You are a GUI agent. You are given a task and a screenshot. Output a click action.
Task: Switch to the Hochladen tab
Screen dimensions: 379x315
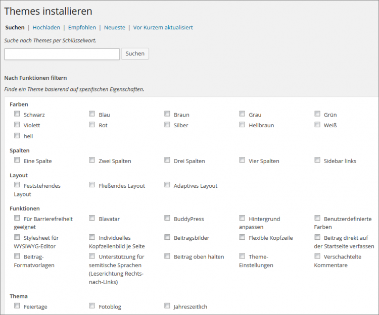click(46, 28)
